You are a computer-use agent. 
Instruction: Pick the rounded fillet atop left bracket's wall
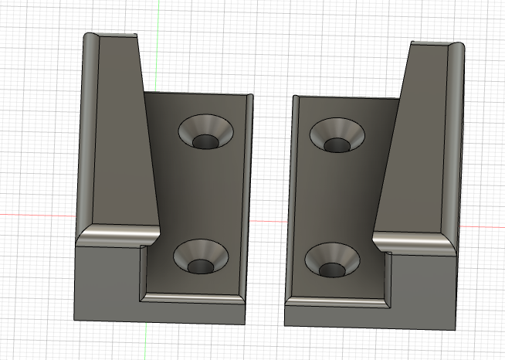pos(110,38)
